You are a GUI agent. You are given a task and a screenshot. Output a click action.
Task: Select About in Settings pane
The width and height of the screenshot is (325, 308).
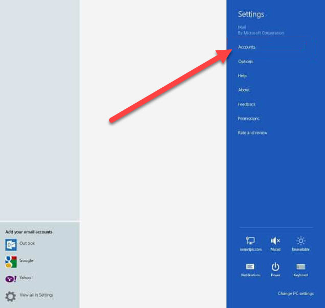click(244, 90)
